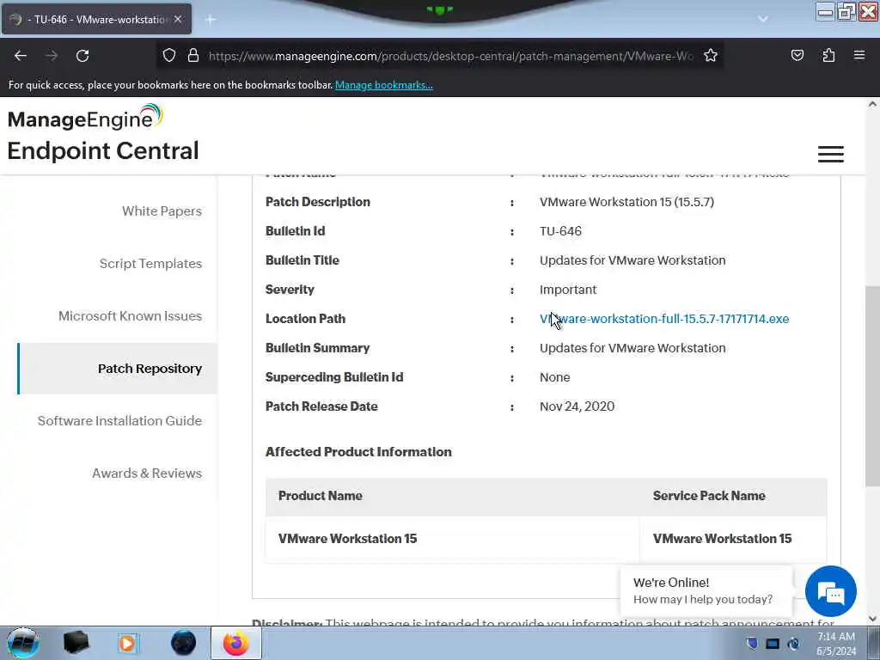Open the Manage bookmarks link
The image size is (880, 660).
[x=384, y=85]
